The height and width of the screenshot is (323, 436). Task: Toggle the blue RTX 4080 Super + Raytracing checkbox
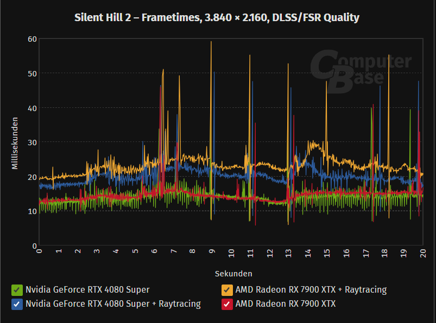[17, 304]
